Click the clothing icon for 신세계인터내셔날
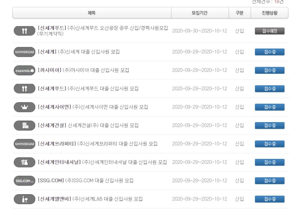Screen dimensions: 293x210 coord(25,162)
